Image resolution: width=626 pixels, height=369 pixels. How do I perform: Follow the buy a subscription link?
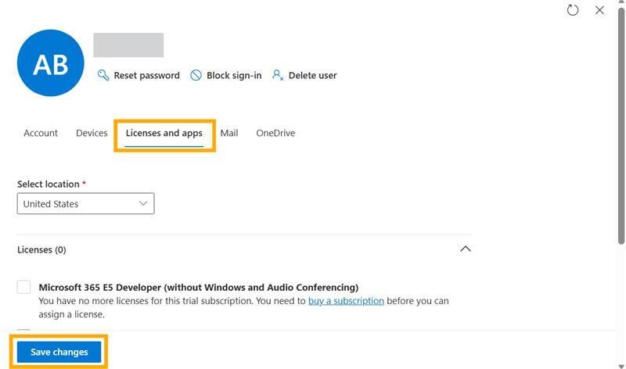click(346, 300)
